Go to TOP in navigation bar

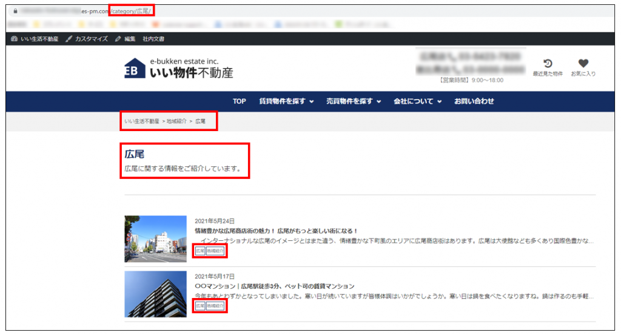point(240,101)
